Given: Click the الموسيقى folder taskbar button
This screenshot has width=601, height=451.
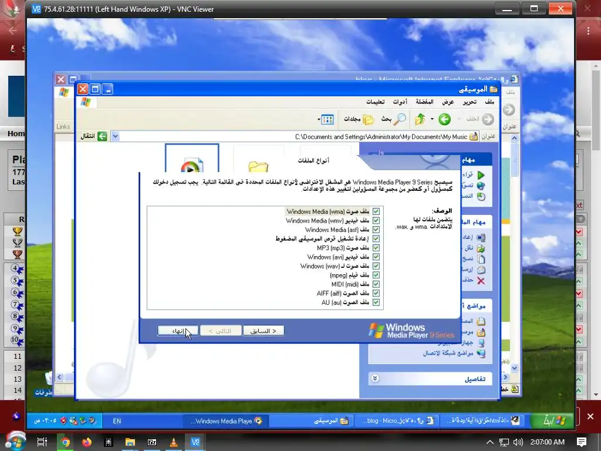Looking at the screenshot, I should [311, 421].
